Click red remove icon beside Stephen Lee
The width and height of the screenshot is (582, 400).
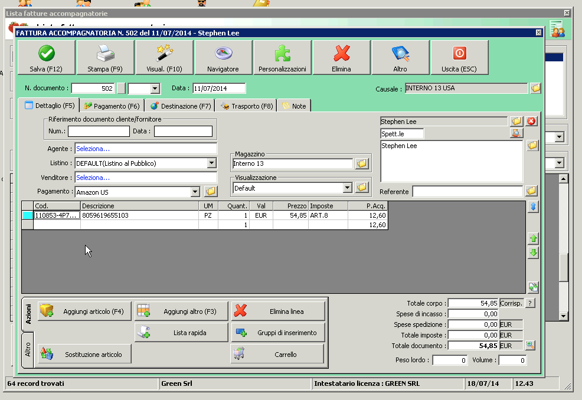click(x=531, y=121)
